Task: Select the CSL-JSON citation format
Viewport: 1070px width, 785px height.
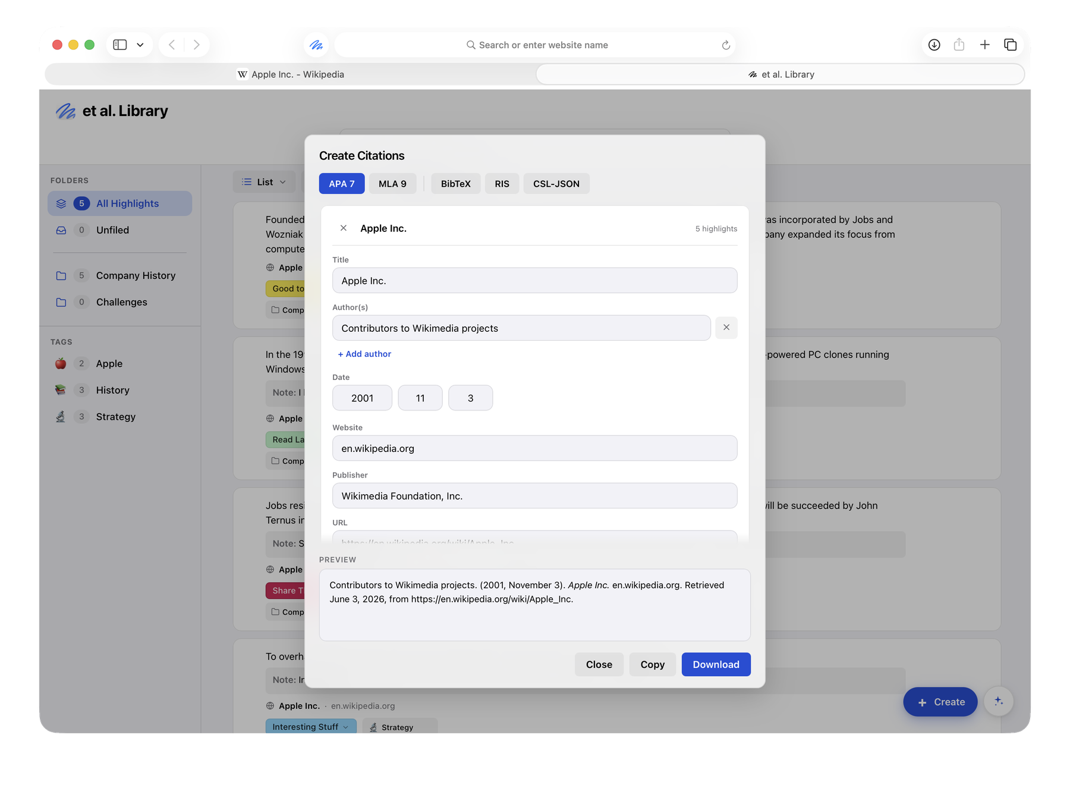Action: [556, 184]
